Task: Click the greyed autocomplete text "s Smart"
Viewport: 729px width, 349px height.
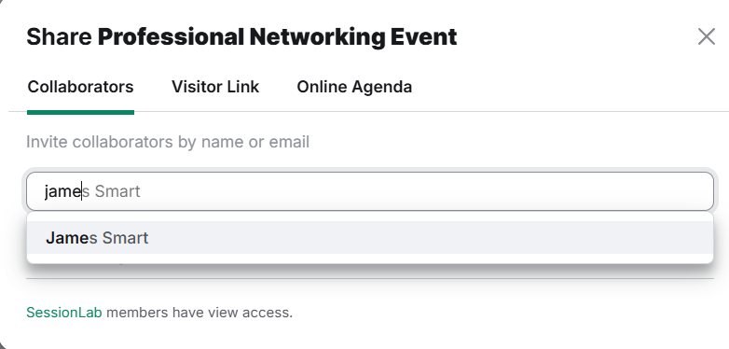Action: point(111,191)
